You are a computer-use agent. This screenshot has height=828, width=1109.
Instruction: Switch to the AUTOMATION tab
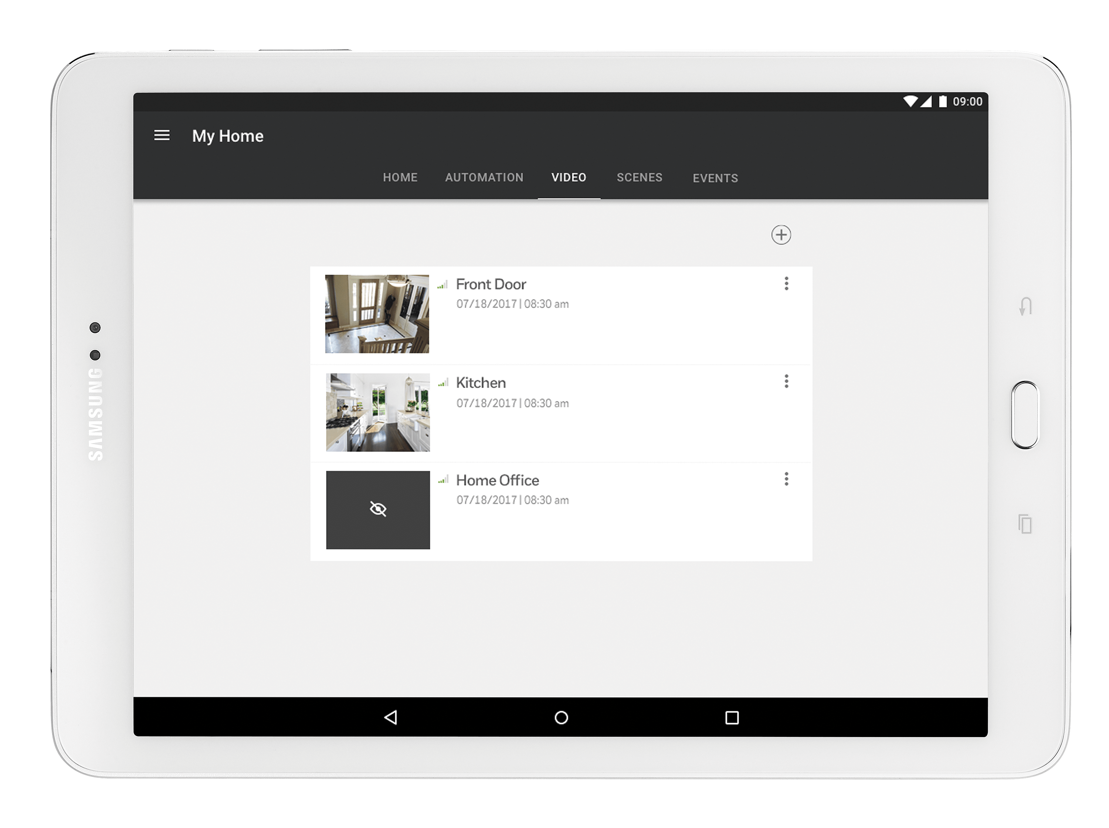coord(484,178)
